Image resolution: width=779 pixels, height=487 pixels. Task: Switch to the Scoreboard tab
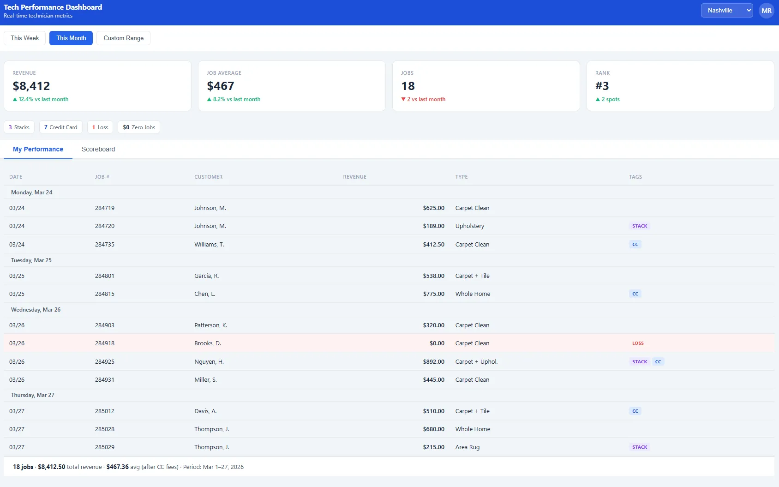[98, 149]
